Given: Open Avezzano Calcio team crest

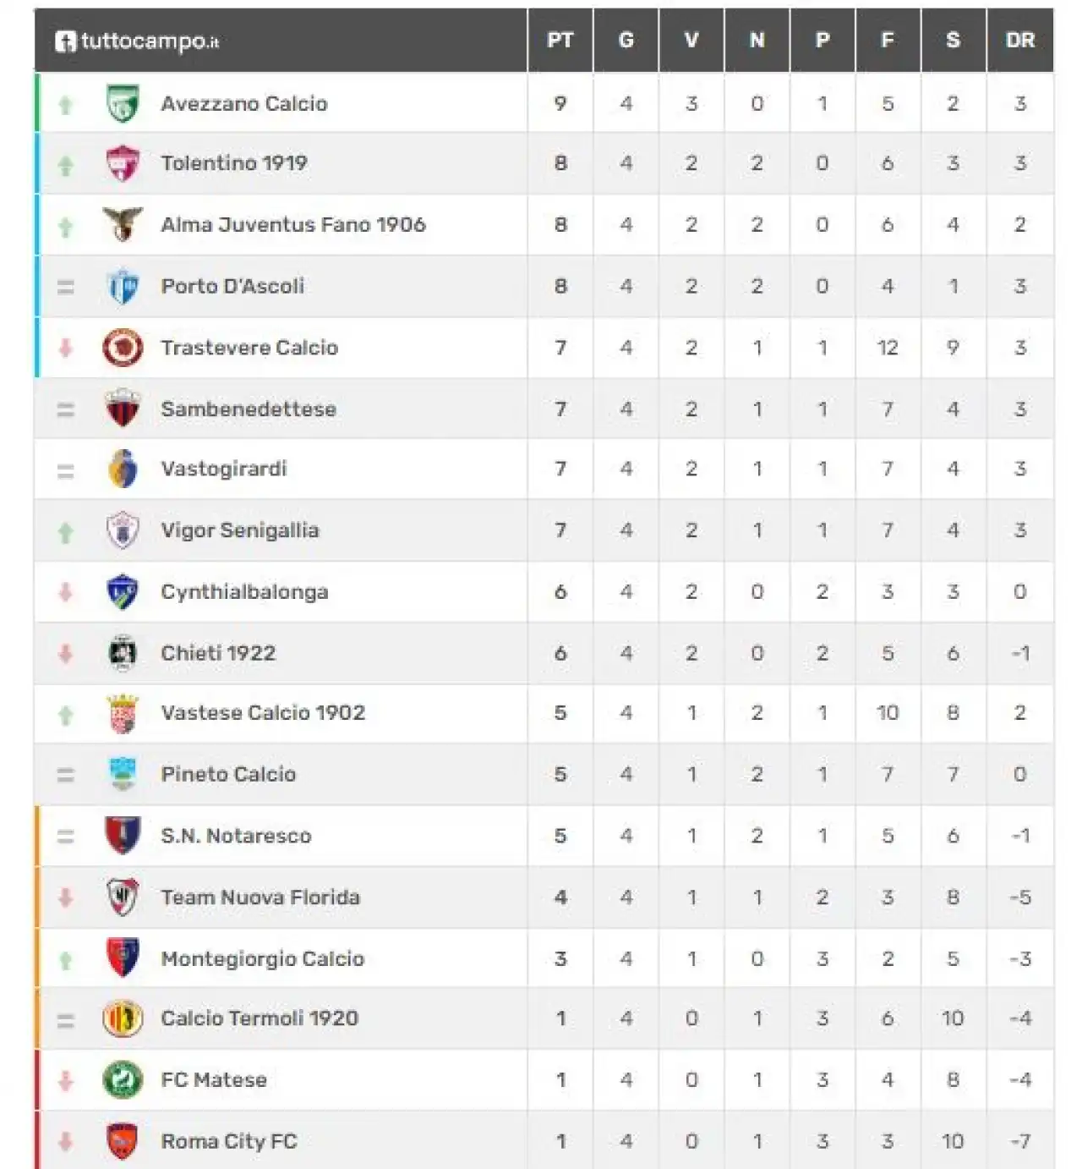Looking at the screenshot, I should pos(123,103).
